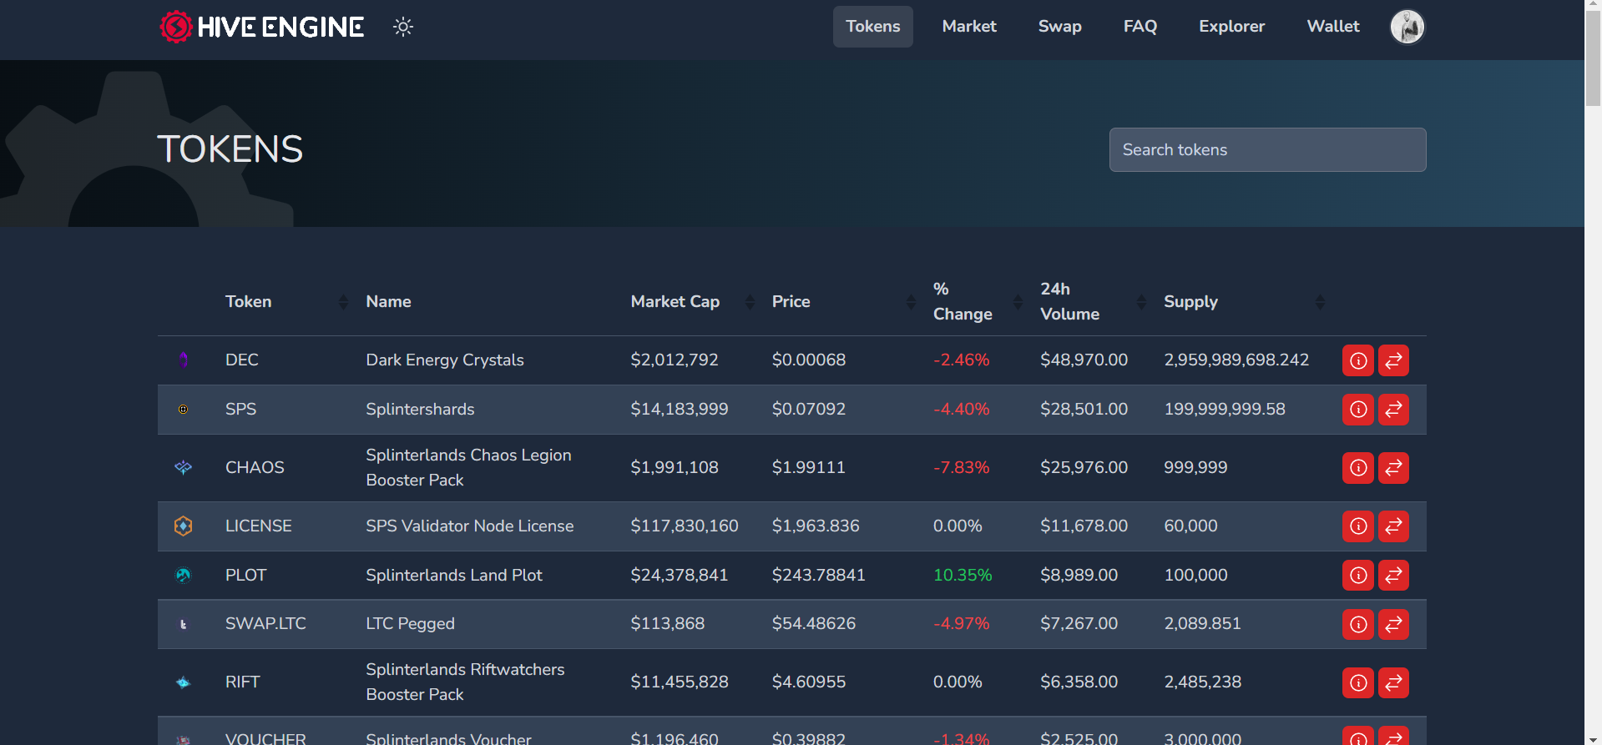Open info for RIFT token
The width and height of the screenshot is (1602, 745).
click(1358, 682)
